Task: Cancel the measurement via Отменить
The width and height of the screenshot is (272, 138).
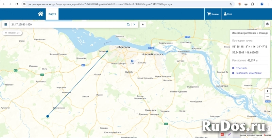Action: pyautogui.click(x=240, y=68)
